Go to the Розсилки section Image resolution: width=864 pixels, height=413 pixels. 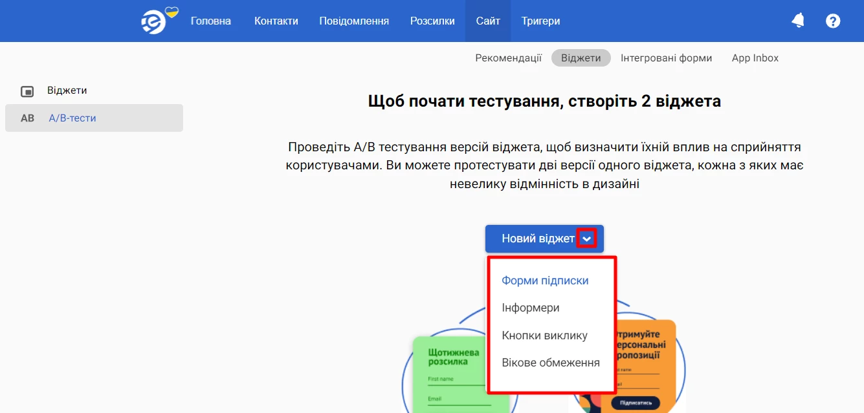click(x=432, y=21)
